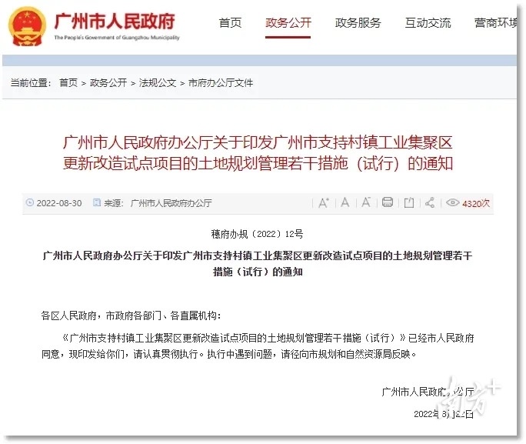This screenshot has height=444, width=526.
Task: Click the publication date 2022-08-30
Action: [59, 203]
